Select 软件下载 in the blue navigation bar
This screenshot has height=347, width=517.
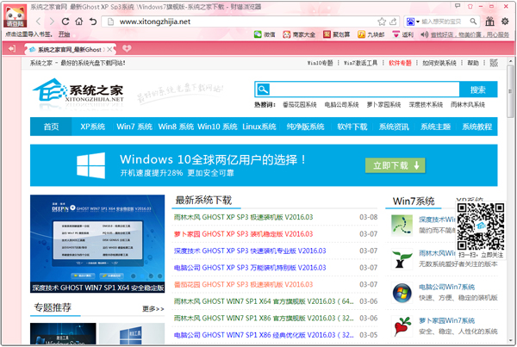point(352,127)
